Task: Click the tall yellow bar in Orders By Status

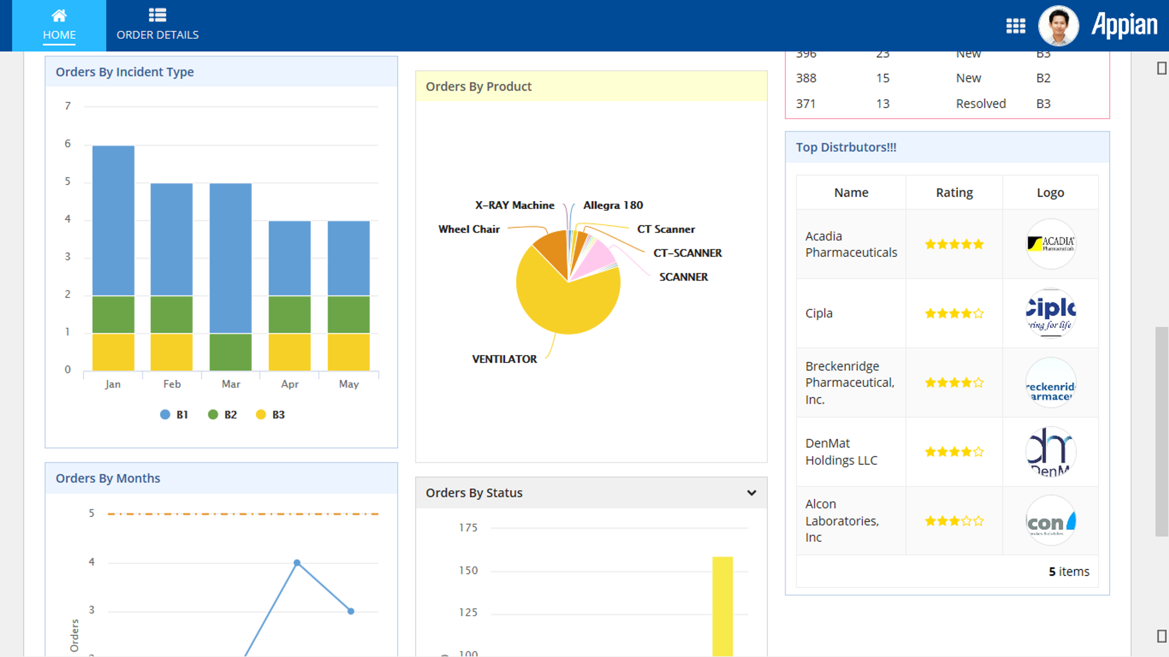Action: point(722,606)
